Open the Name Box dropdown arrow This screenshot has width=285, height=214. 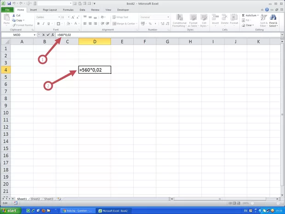[34, 35]
